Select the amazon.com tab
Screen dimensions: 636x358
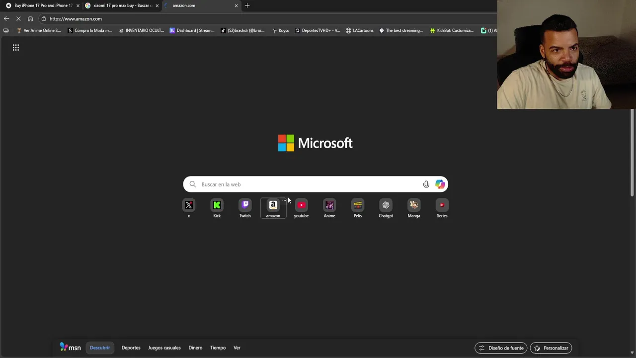coord(201,5)
